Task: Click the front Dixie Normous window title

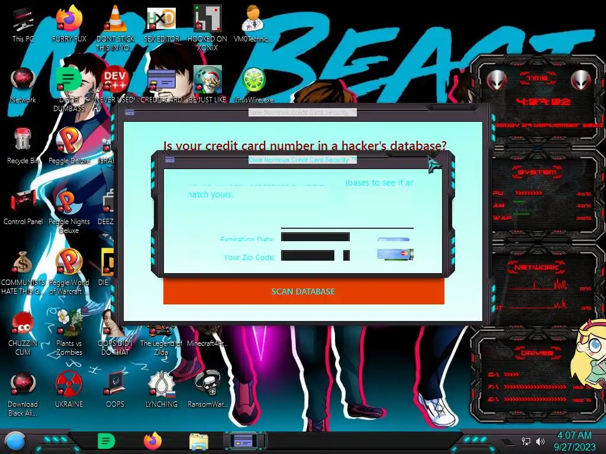Action: pos(302,160)
